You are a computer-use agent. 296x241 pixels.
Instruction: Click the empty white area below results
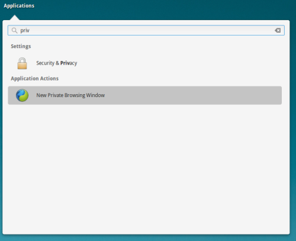click(x=146, y=168)
